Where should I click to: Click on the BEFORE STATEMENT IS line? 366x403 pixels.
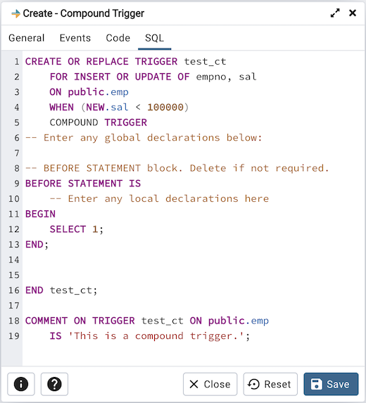click(83, 184)
